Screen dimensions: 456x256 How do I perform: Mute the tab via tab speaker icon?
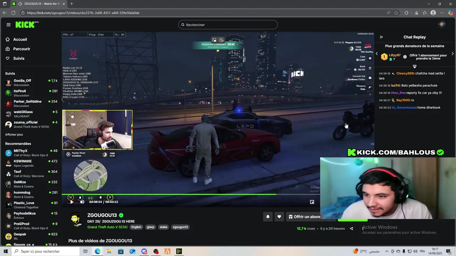pyautogui.click(x=20, y=4)
